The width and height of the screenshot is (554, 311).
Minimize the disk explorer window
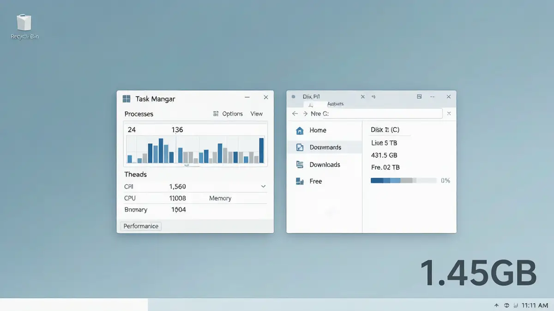[x=433, y=97]
